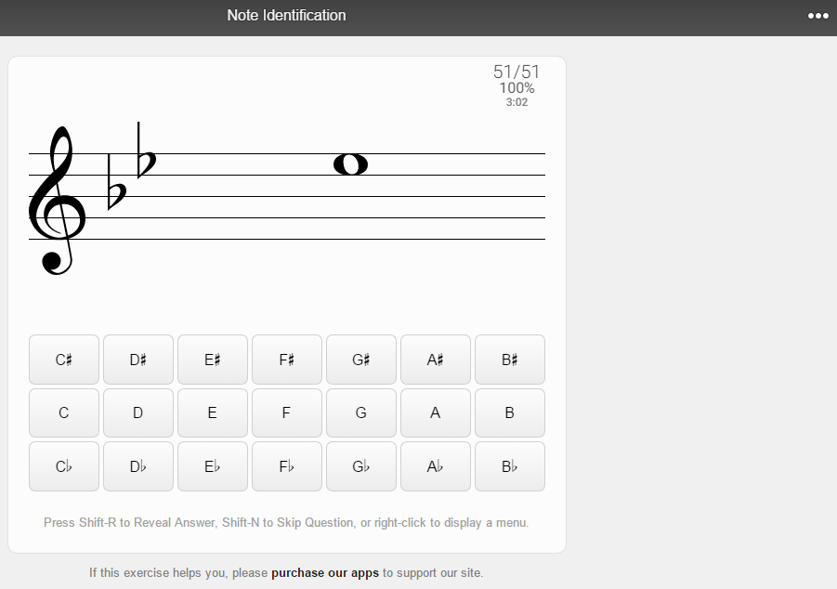Screen dimensions: 837x589
Task: Click the Note Identification title
Action: point(286,16)
